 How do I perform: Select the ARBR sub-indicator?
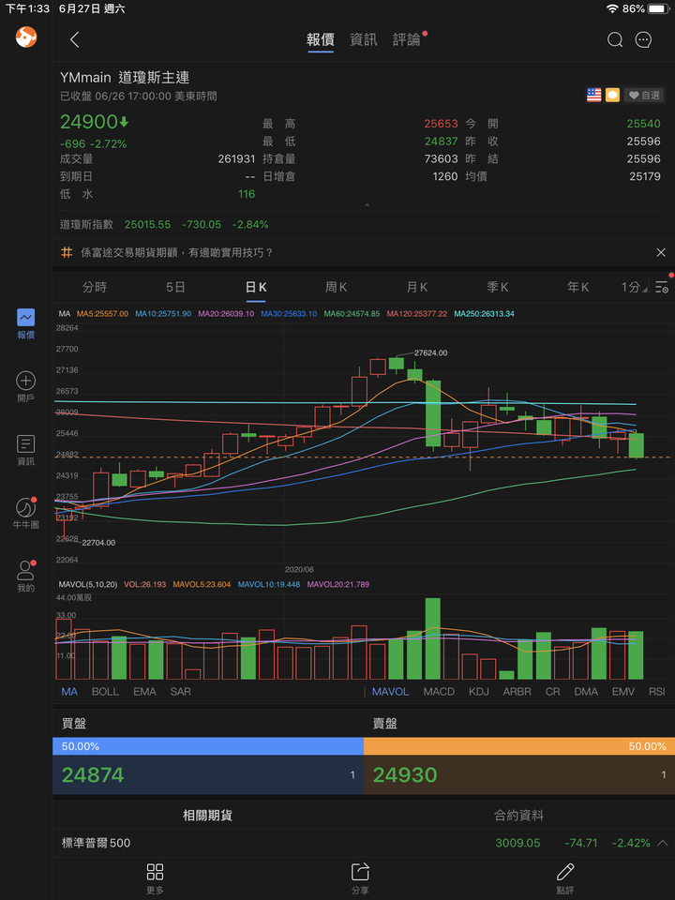517,692
